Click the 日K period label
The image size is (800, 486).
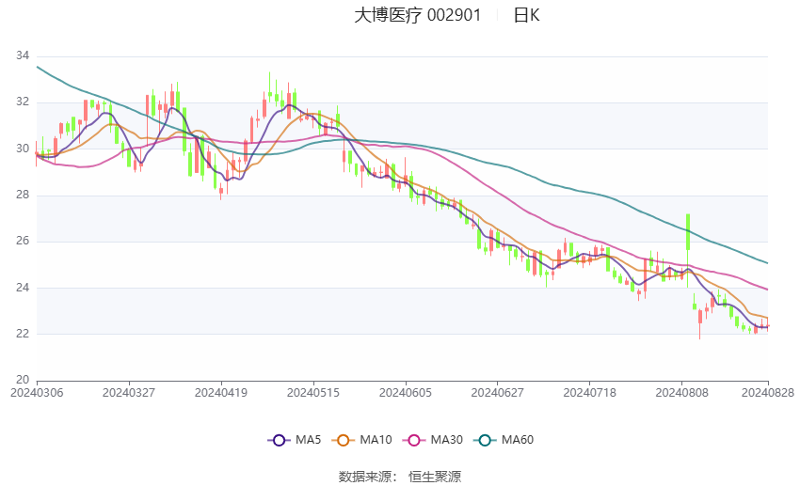[526, 15]
